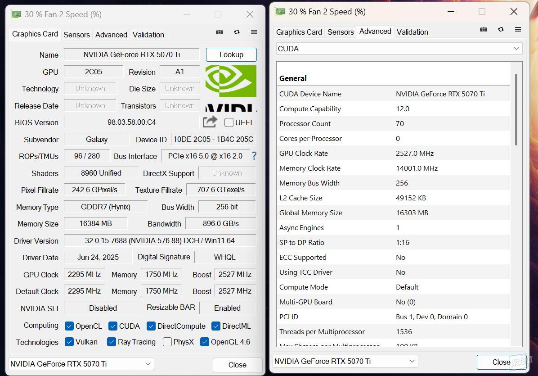The image size is (538, 376).
Task: Click the General section header
Action: [x=293, y=78]
